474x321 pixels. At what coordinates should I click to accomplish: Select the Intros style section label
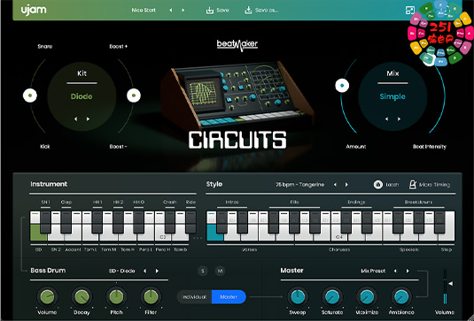click(x=232, y=203)
